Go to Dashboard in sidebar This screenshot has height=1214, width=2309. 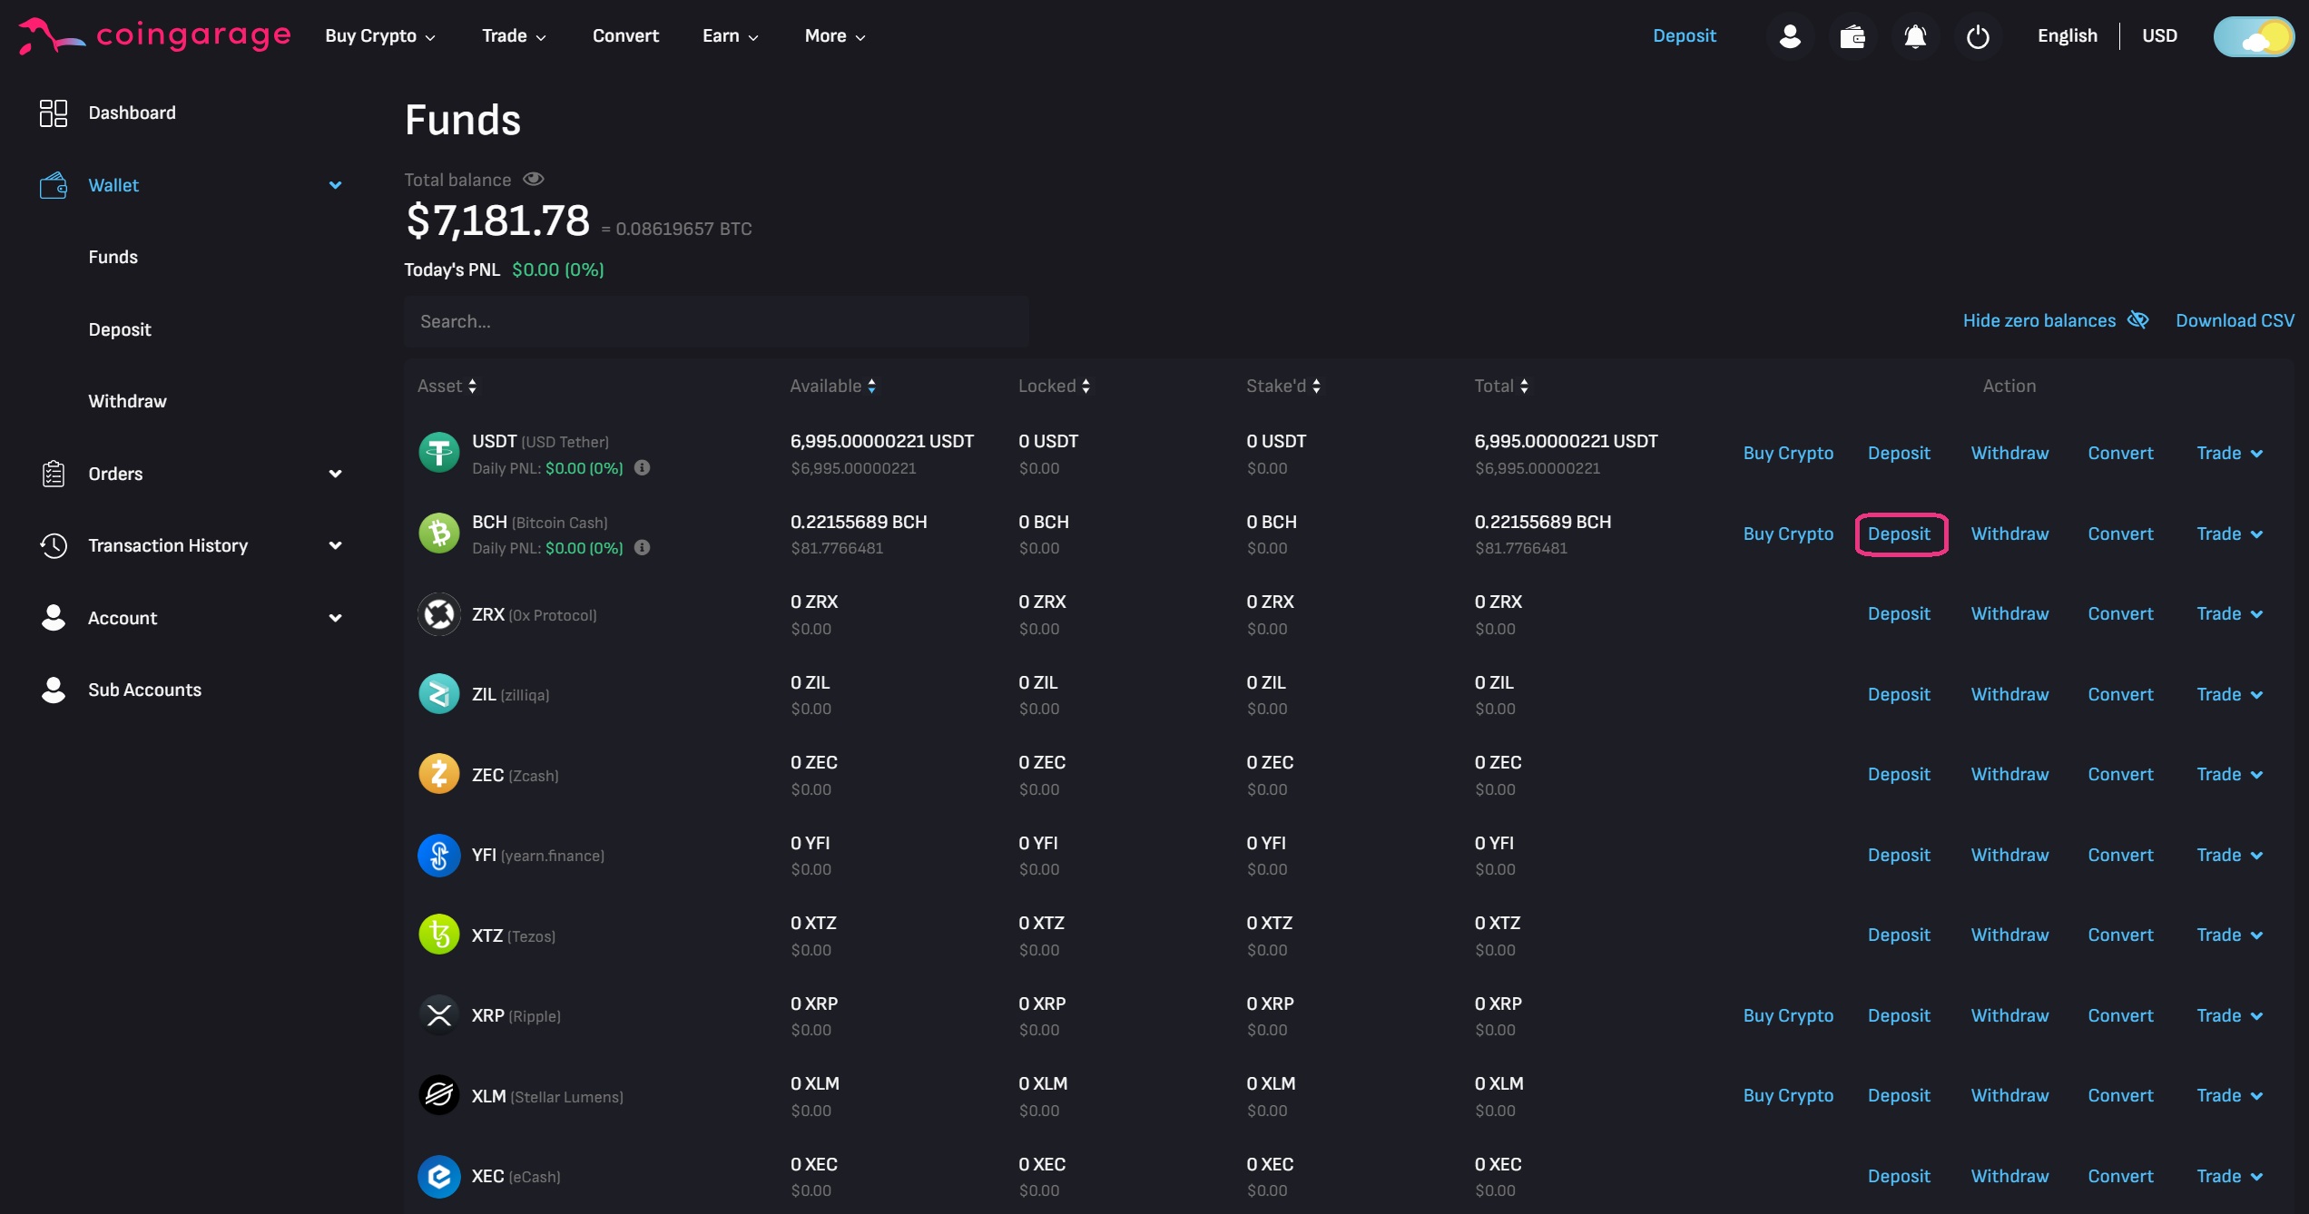132,113
